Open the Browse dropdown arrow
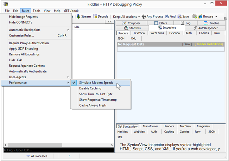 tap(216, 16)
